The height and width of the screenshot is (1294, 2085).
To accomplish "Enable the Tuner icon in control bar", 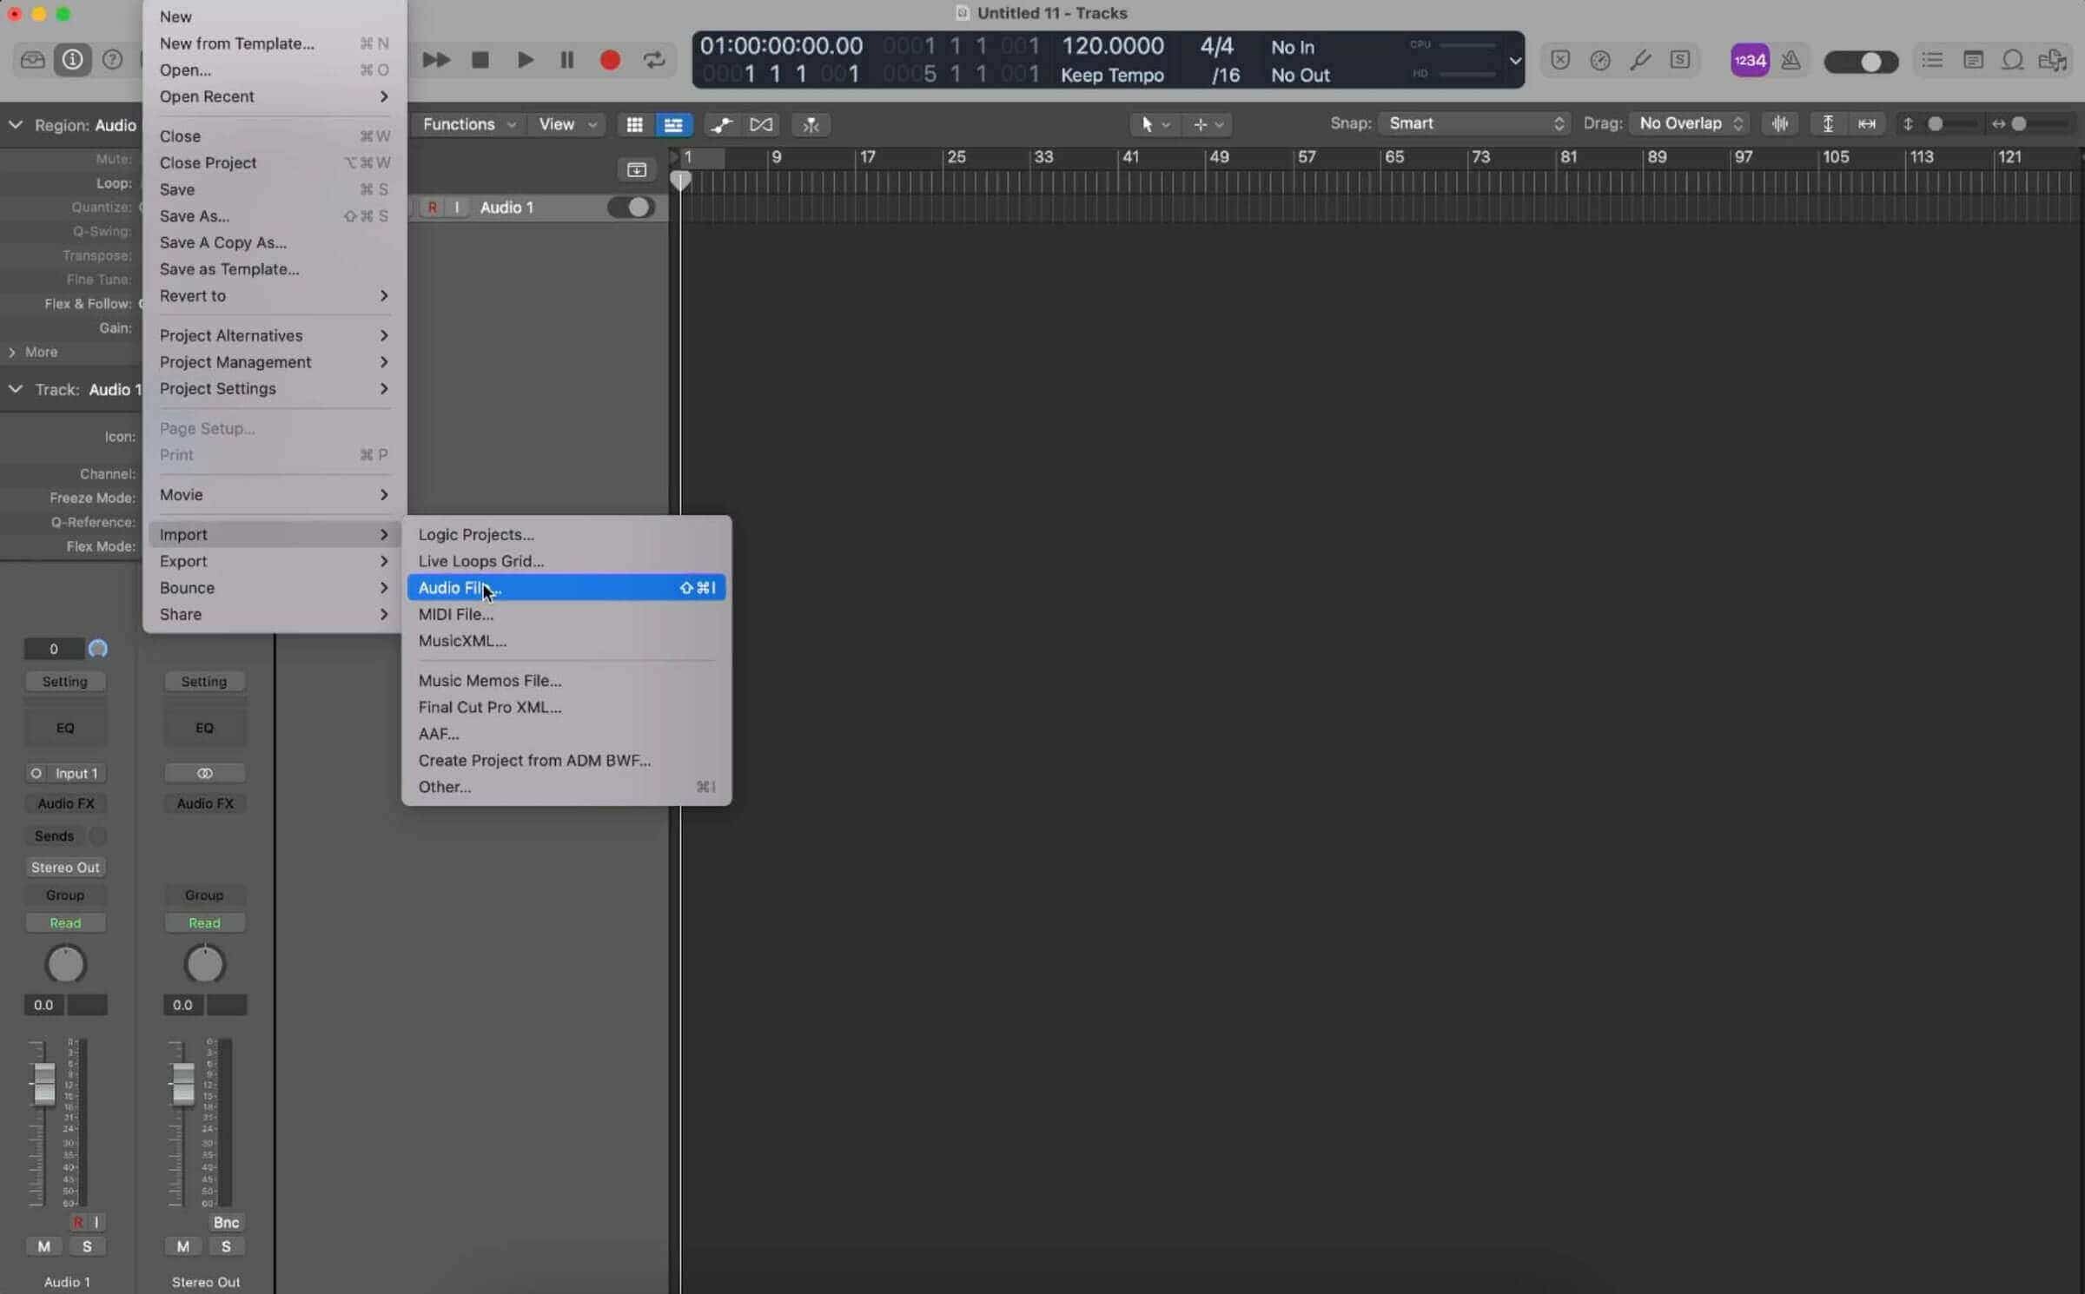I will point(1640,60).
